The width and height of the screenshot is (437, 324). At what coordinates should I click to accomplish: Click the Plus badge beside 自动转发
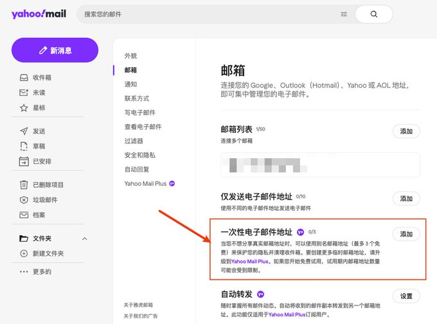260,294
